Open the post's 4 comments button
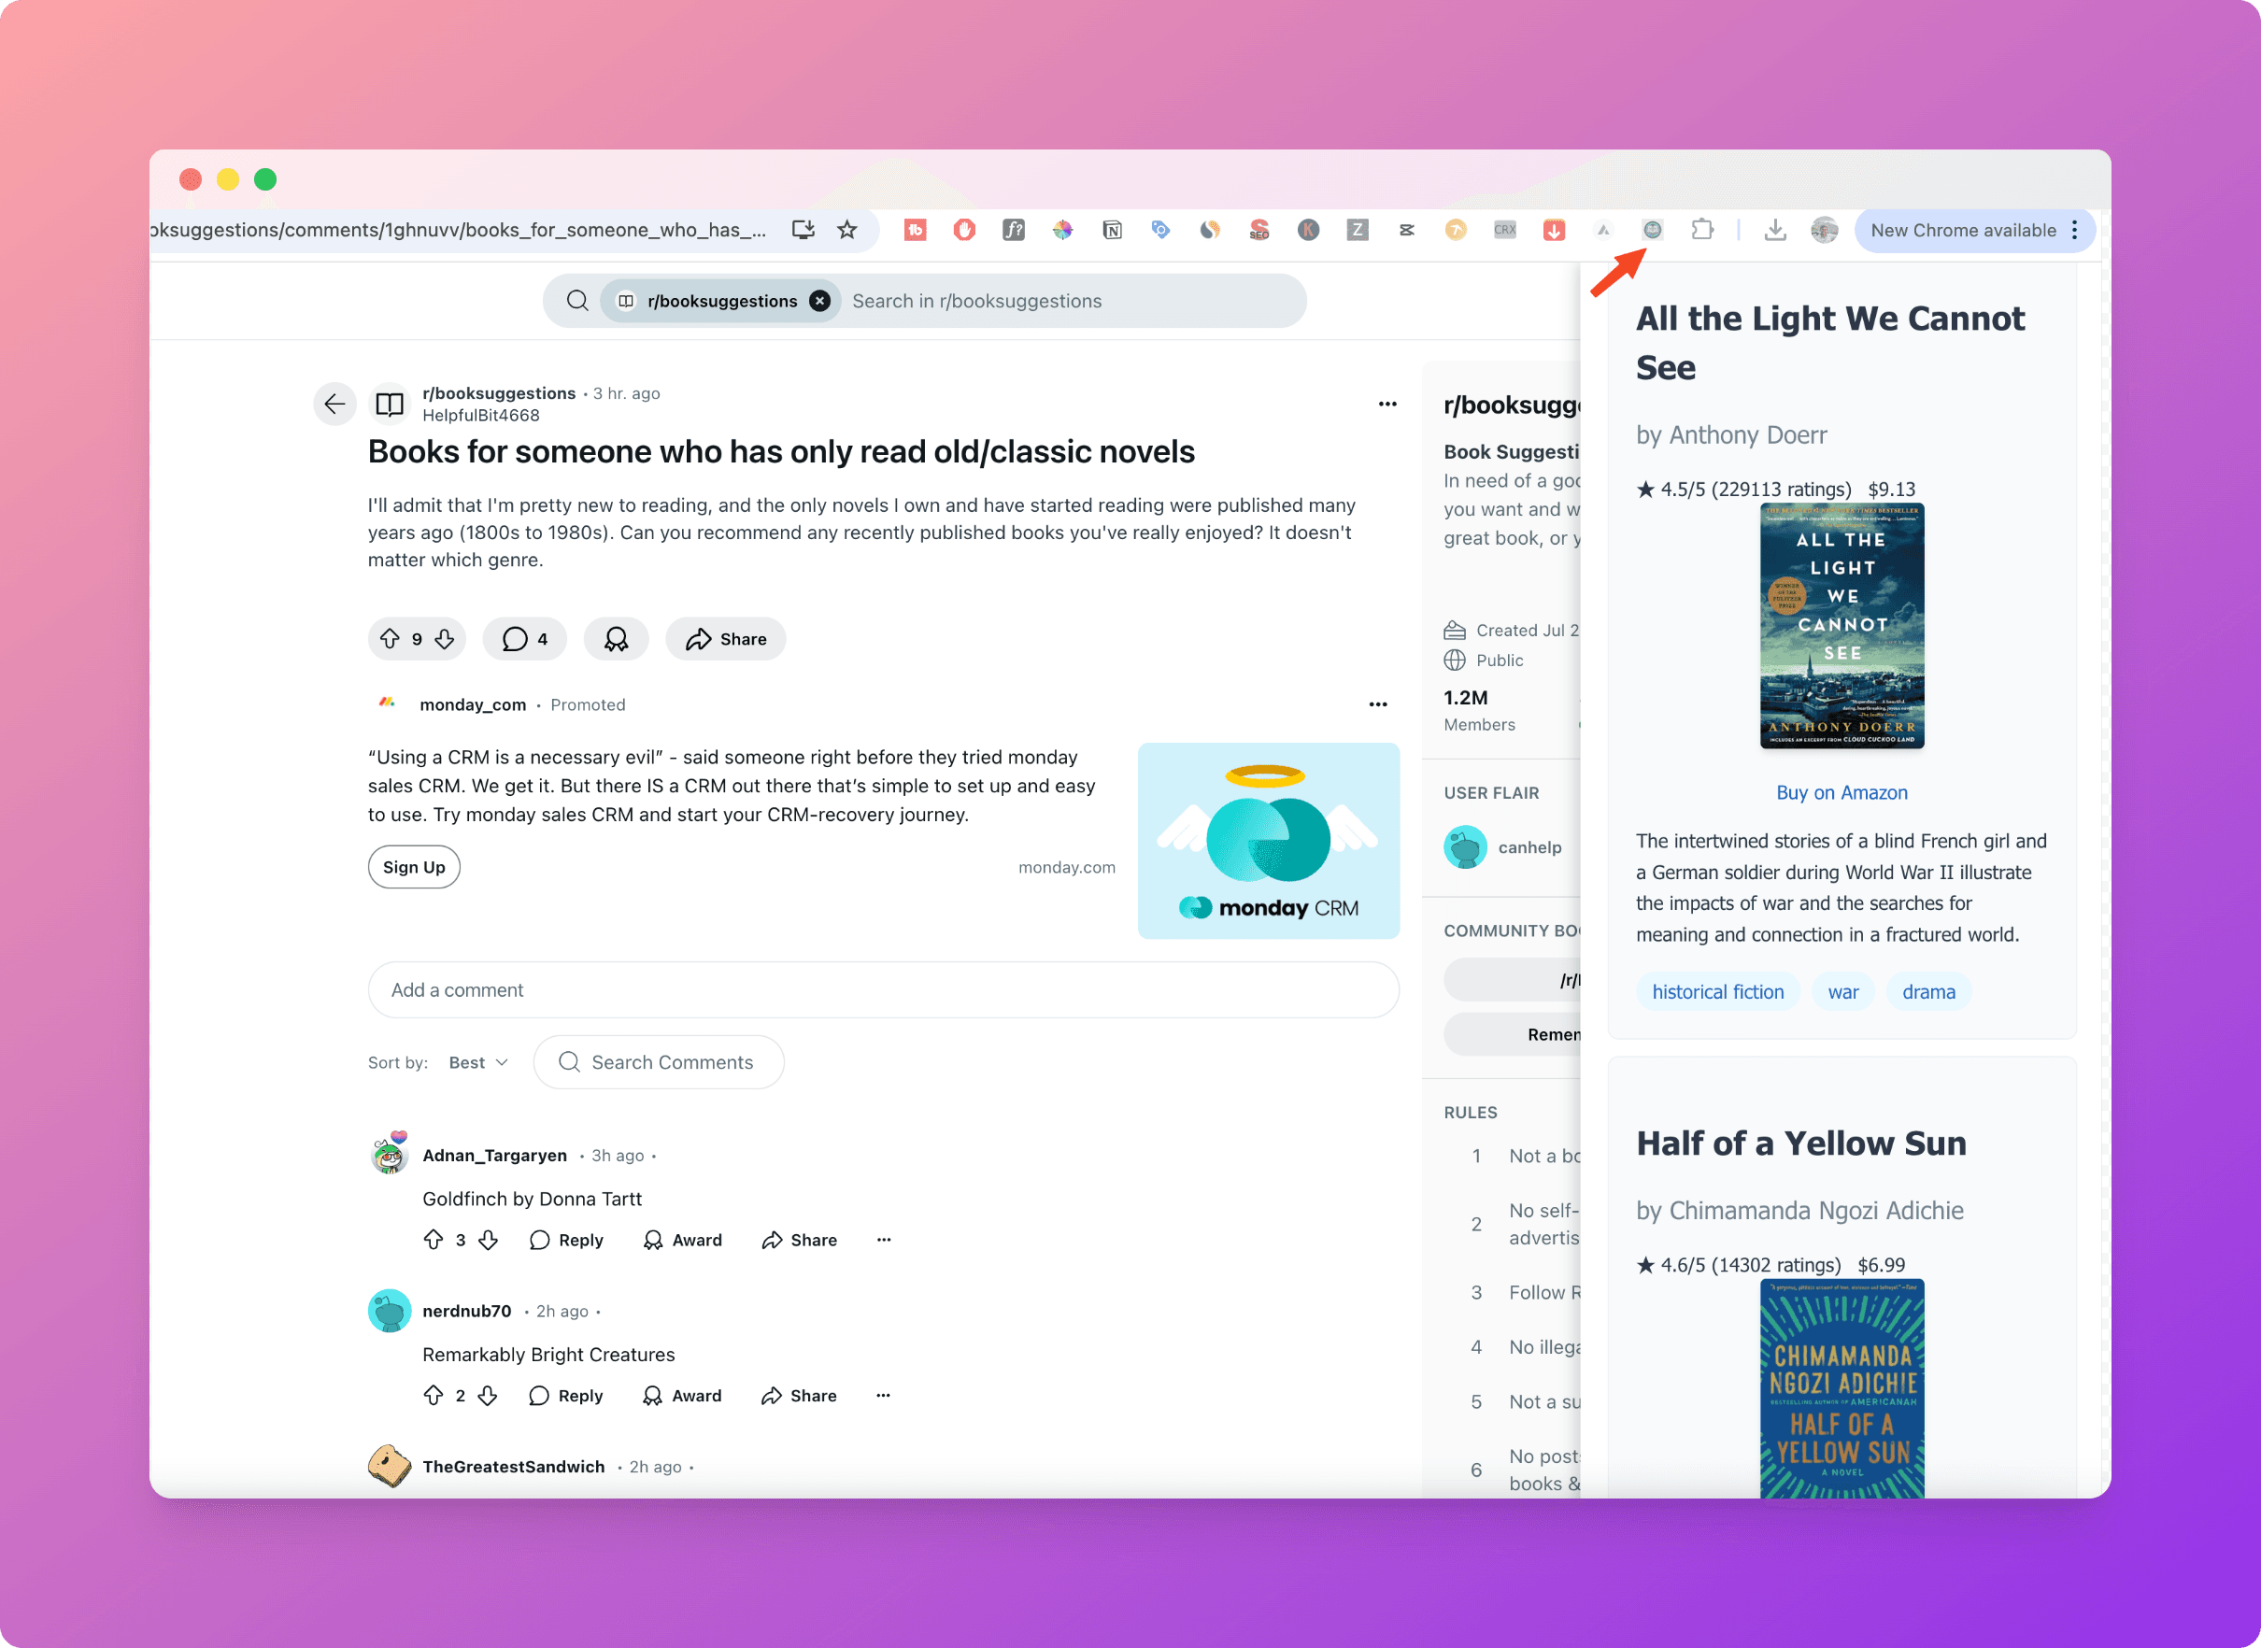The image size is (2261, 1648). 524,639
